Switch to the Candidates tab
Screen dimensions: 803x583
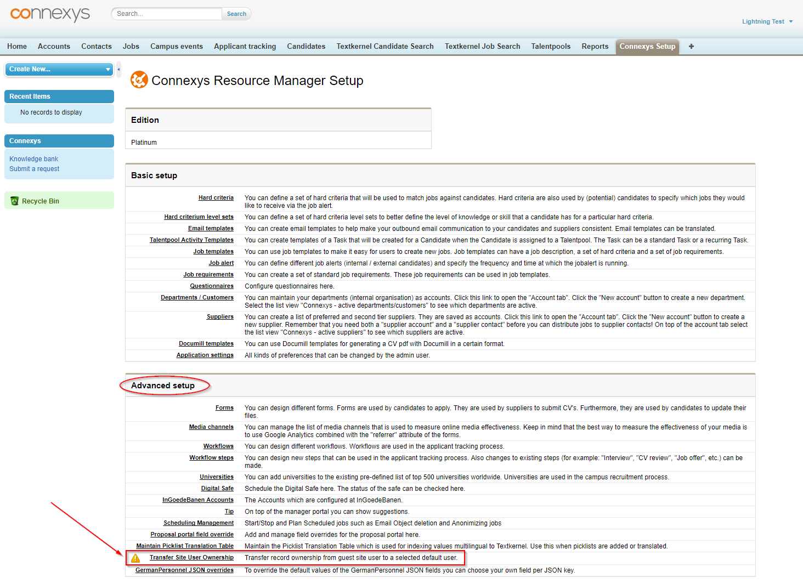coord(306,47)
